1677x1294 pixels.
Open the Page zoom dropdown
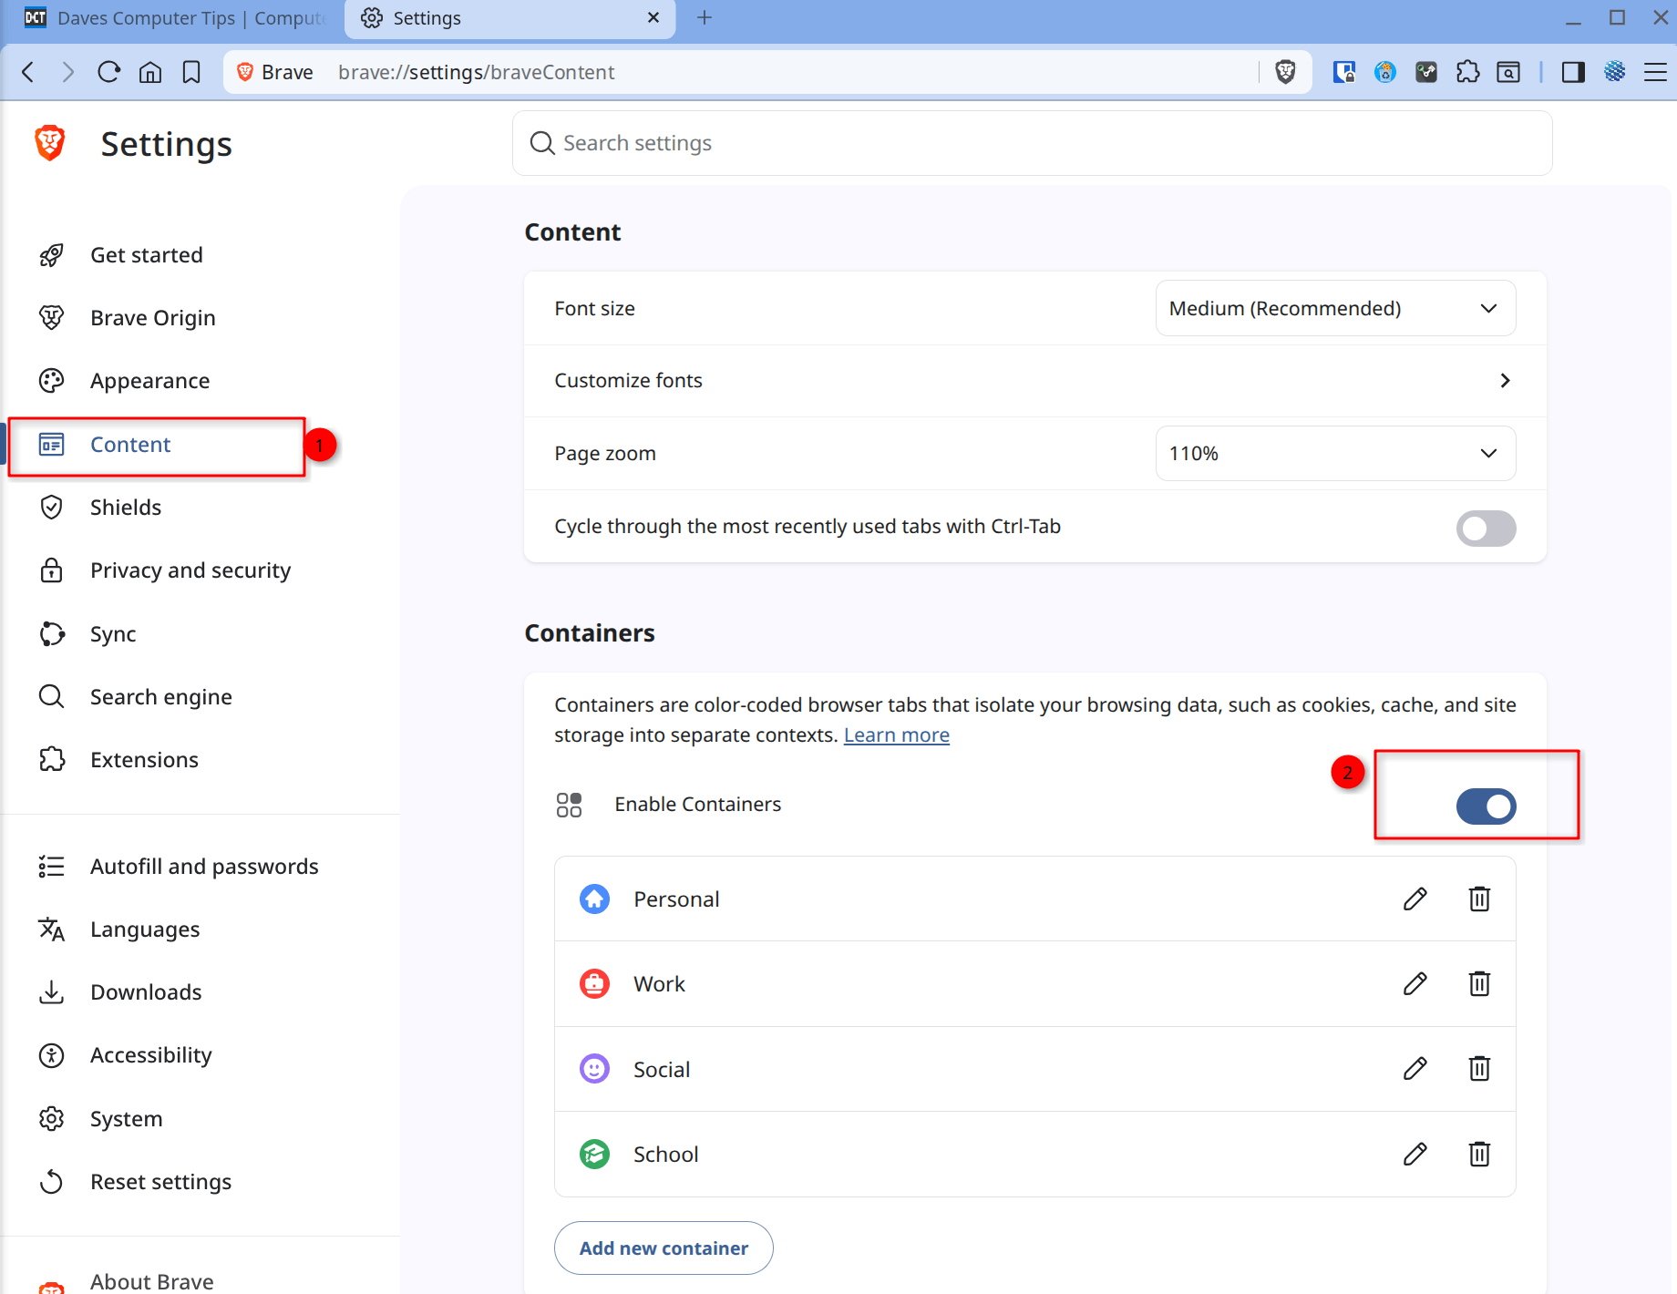click(1335, 453)
